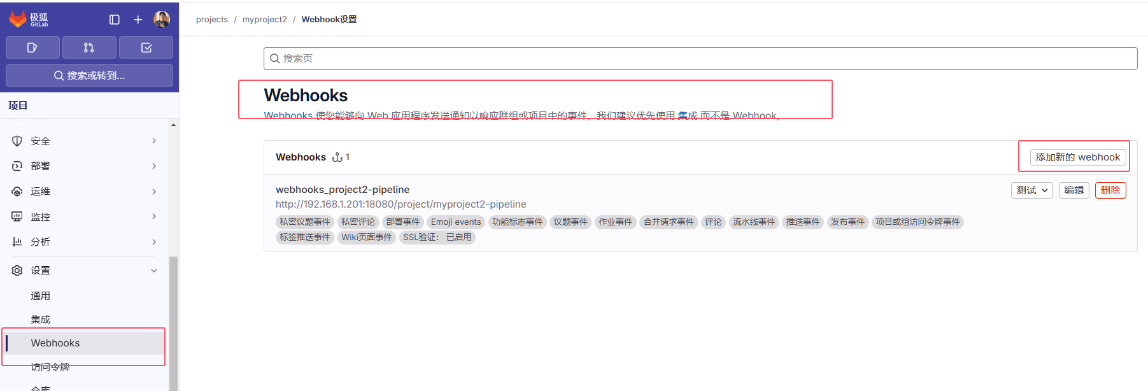Click the 项目或组访问令牌事件 tag
The width and height of the screenshot is (1148, 391).
coord(918,222)
